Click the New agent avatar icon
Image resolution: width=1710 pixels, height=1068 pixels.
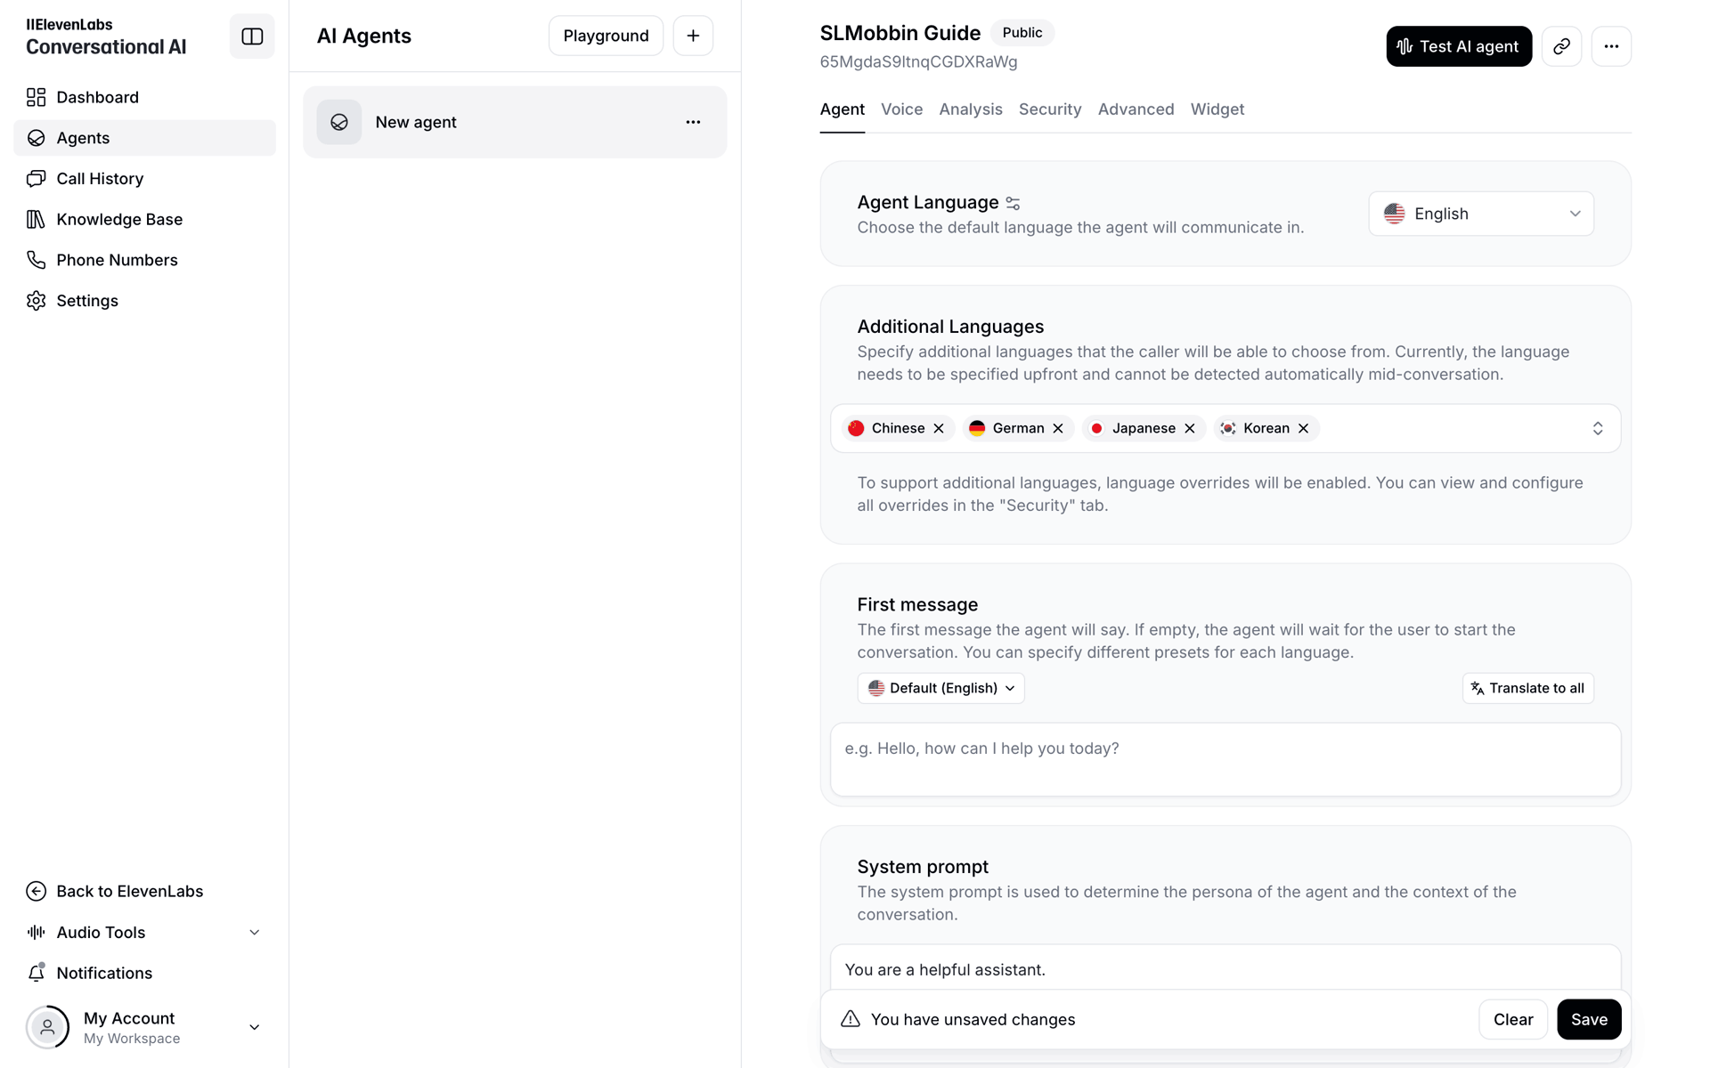339,122
